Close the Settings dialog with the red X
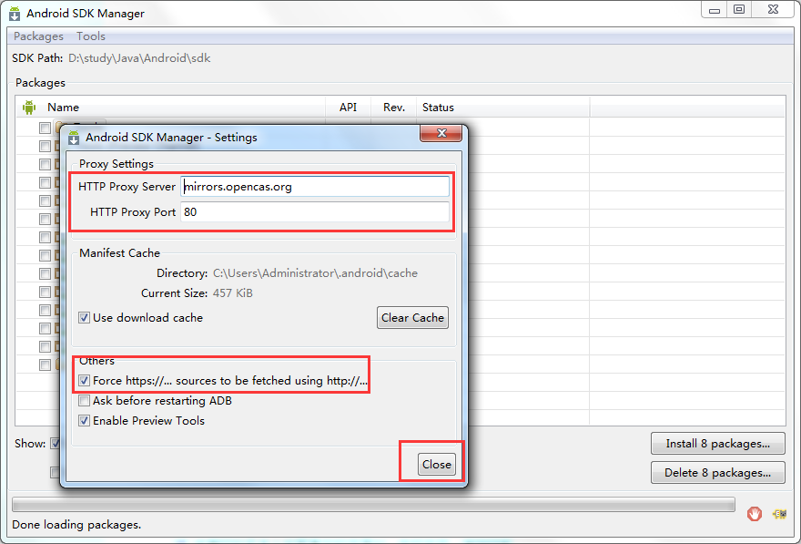The image size is (801, 544). point(441,133)
